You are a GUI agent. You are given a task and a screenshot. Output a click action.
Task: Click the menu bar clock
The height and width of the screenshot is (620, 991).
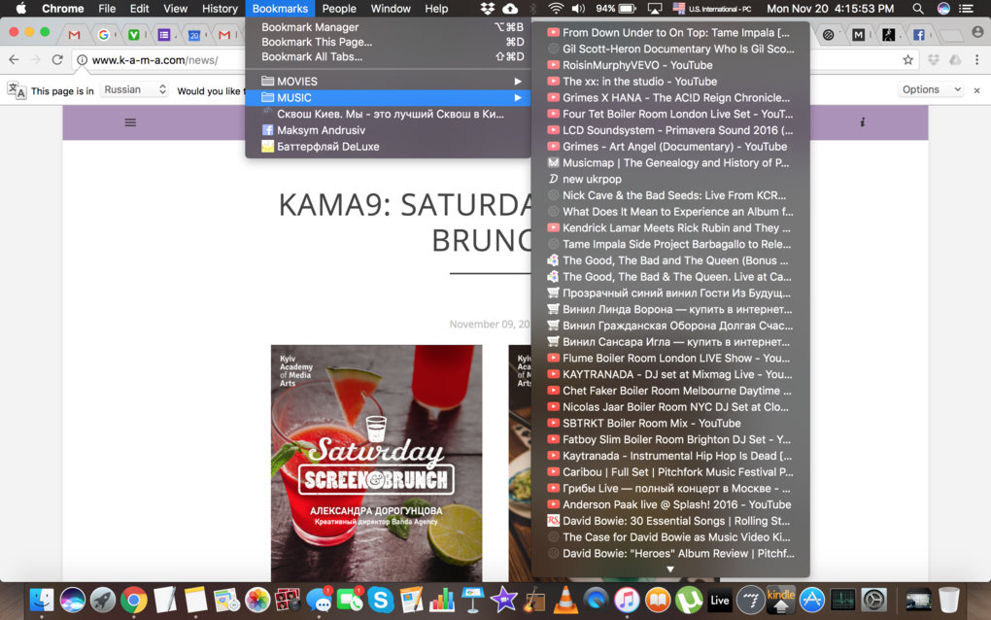pos(830,8)
